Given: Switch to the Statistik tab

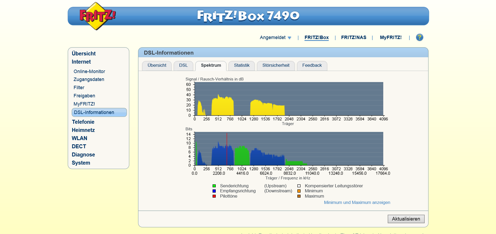Looking at the screenshot, I should (x=242, y=66).
